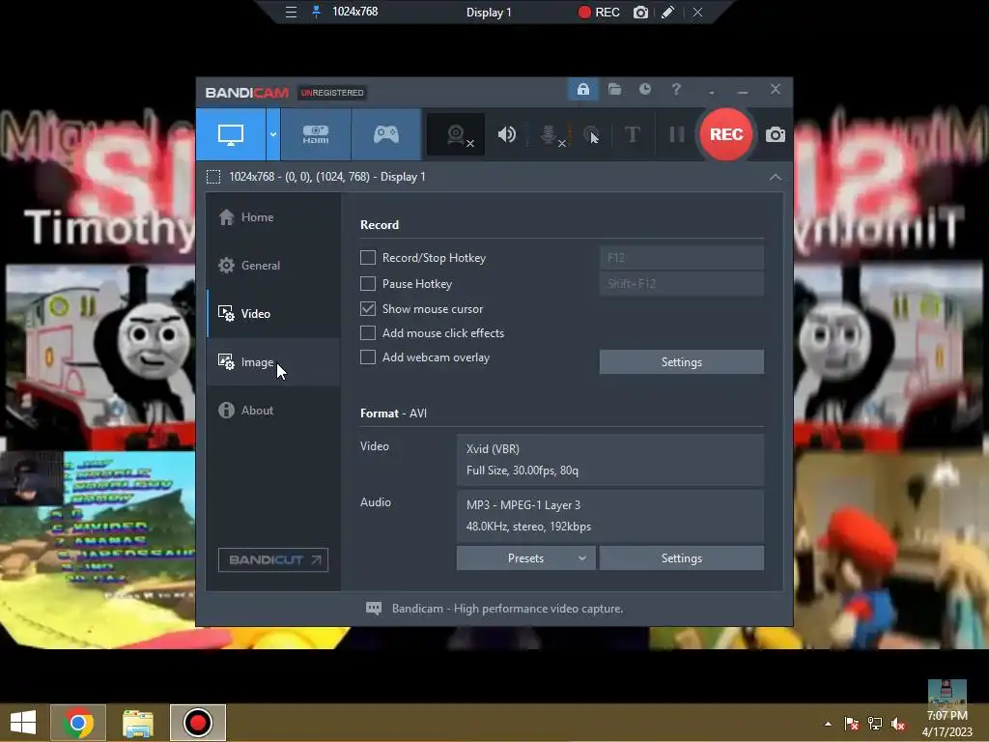Toggle speaker sound icon in toolbar
The height and width of the screenshot is (742, 989).
click(506, 134)
